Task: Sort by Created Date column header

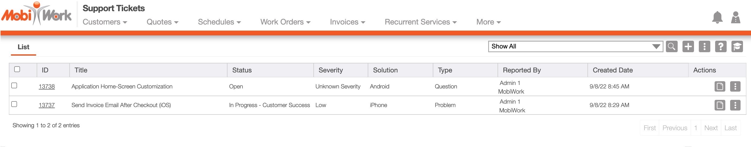Action: (x=613, y=70)
